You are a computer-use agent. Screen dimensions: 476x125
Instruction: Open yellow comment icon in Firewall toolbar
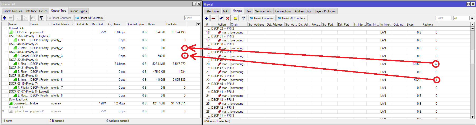[x=235, y=18]
